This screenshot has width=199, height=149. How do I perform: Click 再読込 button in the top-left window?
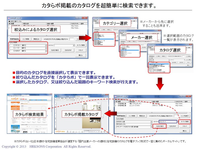36,39
